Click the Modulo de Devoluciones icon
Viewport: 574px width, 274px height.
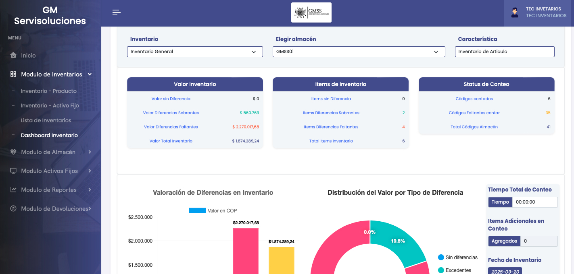[13, 209]
